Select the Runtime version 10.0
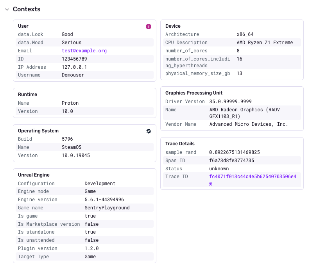This screenshot has height=275, width=310. coord(67,111)
